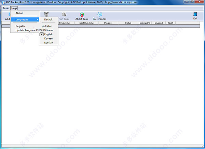Click the Abort column header

[x=170, y=23]
